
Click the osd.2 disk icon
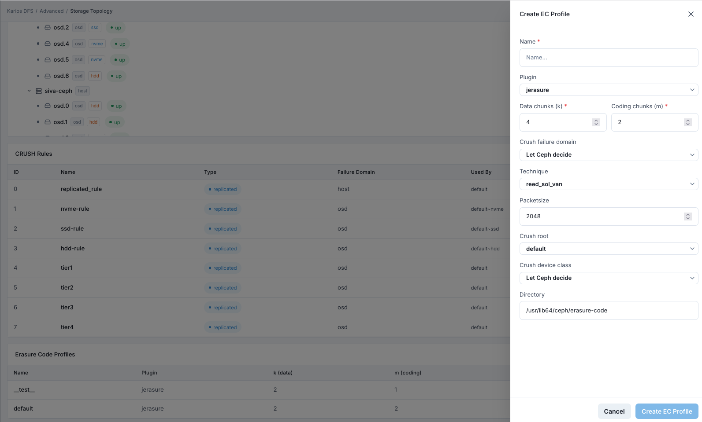point(48,28)
